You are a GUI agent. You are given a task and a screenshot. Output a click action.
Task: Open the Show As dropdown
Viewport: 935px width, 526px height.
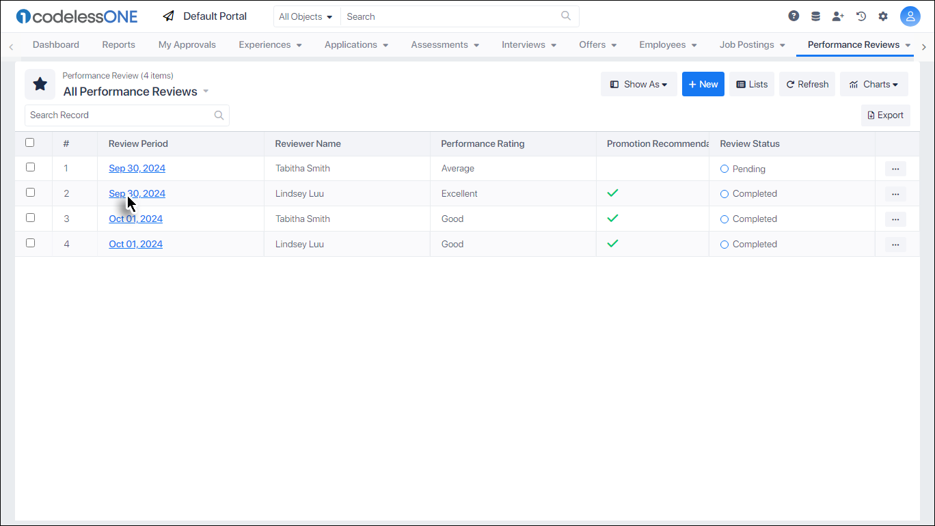(638, 84)
